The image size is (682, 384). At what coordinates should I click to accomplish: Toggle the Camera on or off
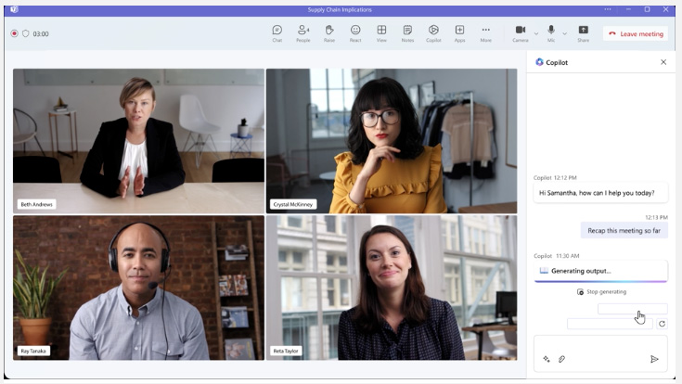tap(520, 31)
